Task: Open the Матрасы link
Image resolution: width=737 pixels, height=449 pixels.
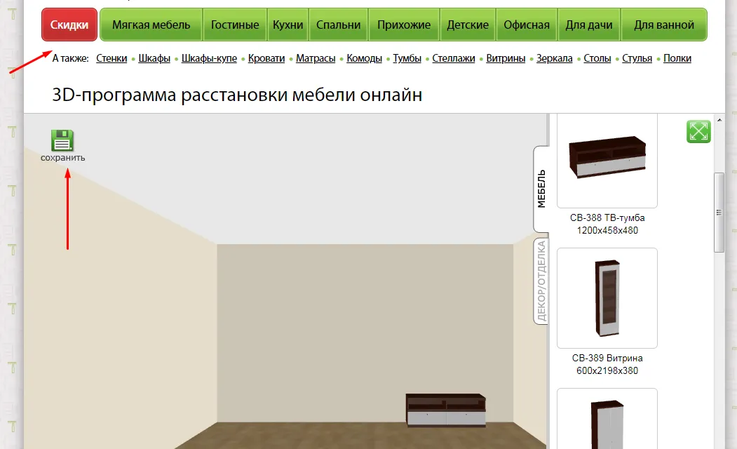Action: coord(316,58)
